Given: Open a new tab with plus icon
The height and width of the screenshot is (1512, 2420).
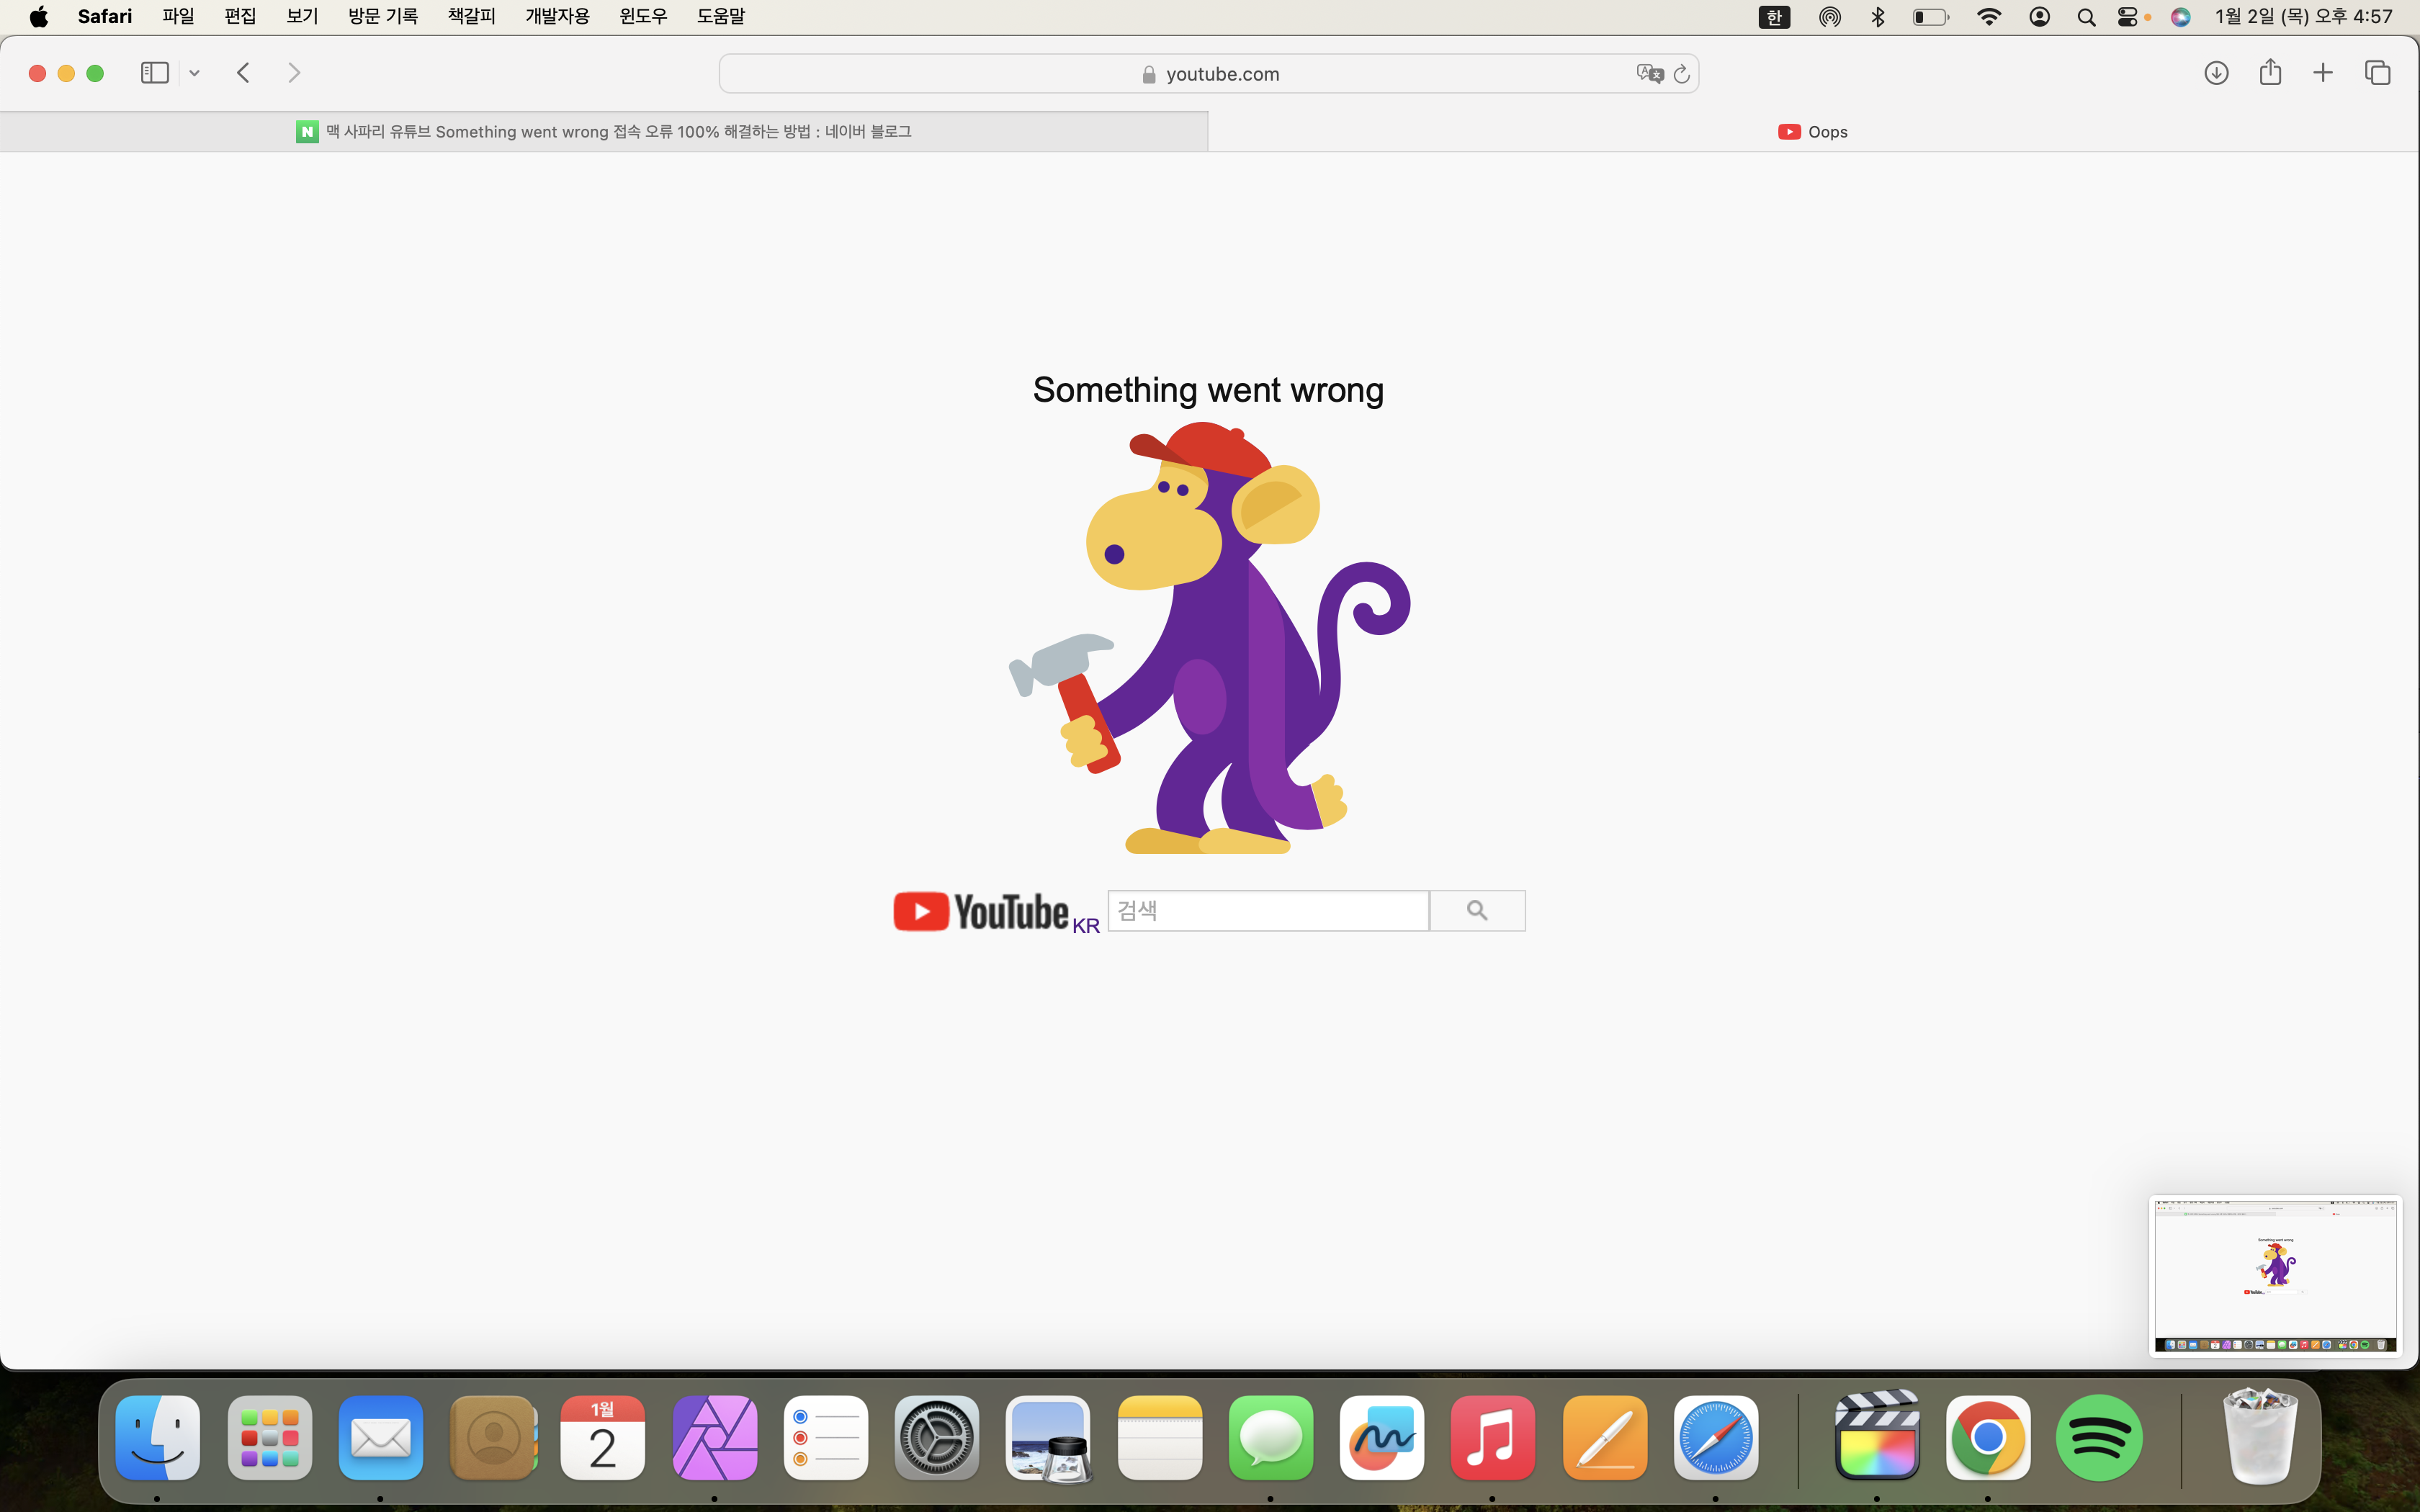Looking at the screenshot, I should [2323, 73].
